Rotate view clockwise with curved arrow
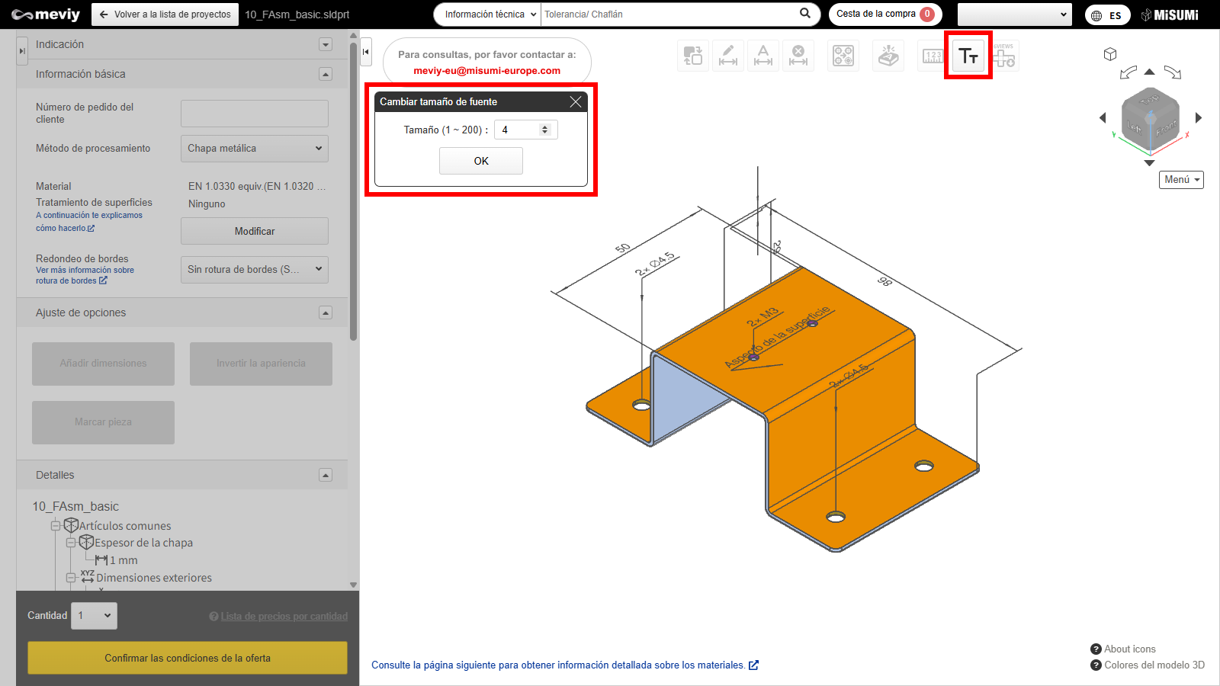 coord(1173,73)
